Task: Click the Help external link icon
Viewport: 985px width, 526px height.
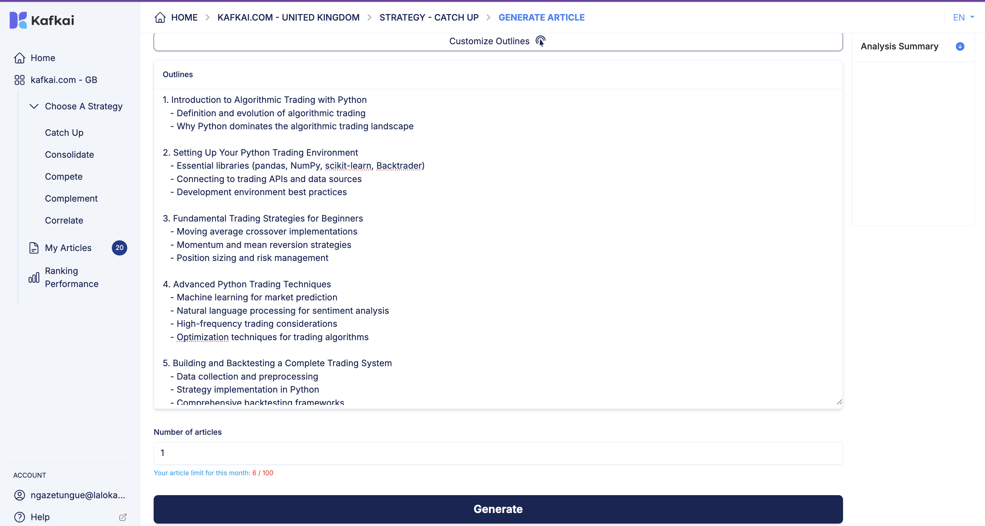Action: [123, 517]
